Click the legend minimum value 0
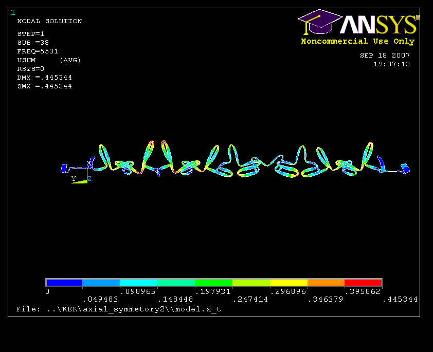The image size is (433, 352). 47,291
